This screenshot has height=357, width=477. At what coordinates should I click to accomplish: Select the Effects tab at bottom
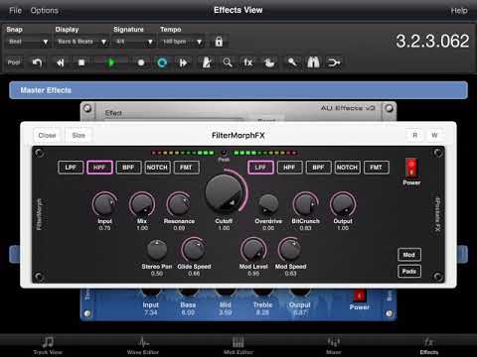click(429, 346)
